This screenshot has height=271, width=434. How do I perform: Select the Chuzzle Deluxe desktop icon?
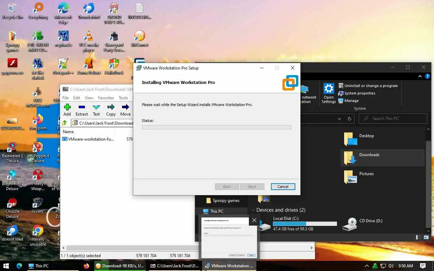click(13, 208)
